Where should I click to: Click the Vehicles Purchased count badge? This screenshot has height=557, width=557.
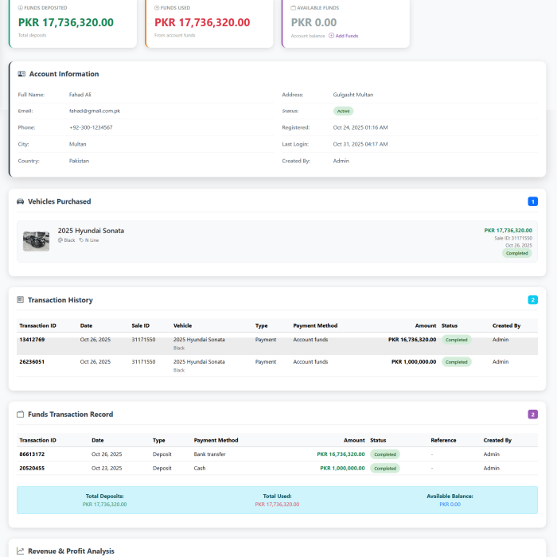(x=532, y=202)
